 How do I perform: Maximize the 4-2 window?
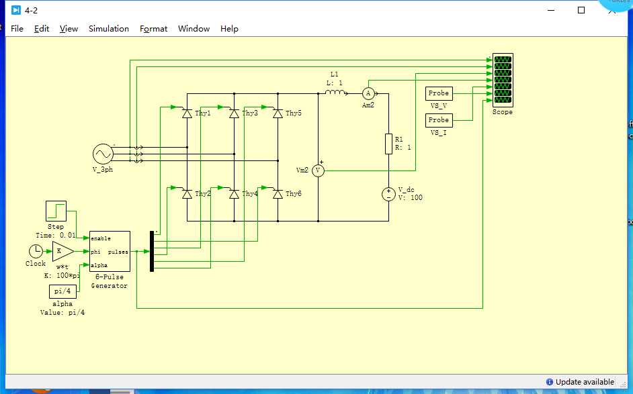tap(581, 10)
